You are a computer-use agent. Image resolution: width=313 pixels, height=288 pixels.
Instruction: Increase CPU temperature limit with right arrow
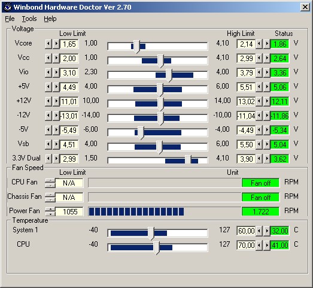click(x=267, y=245)
